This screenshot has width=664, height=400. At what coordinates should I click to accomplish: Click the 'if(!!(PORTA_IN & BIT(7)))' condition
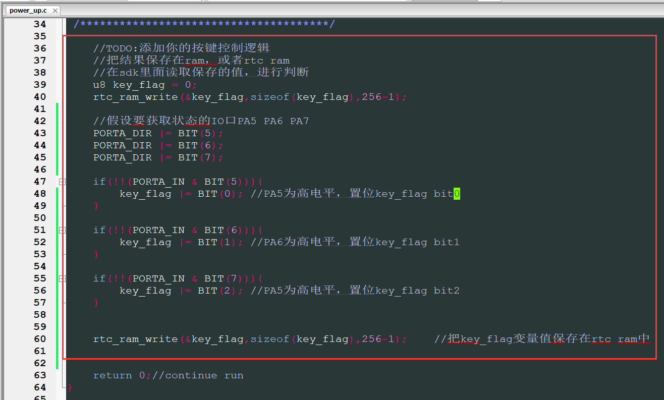[175, 278]
